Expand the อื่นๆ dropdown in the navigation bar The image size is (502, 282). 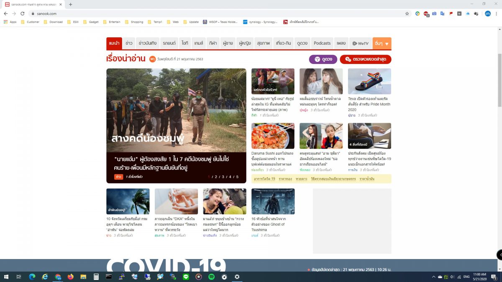382,43
